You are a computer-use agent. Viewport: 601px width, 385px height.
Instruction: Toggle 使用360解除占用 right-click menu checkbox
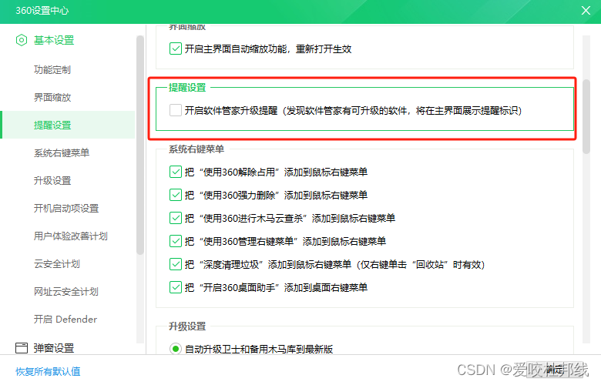point(176,172)
